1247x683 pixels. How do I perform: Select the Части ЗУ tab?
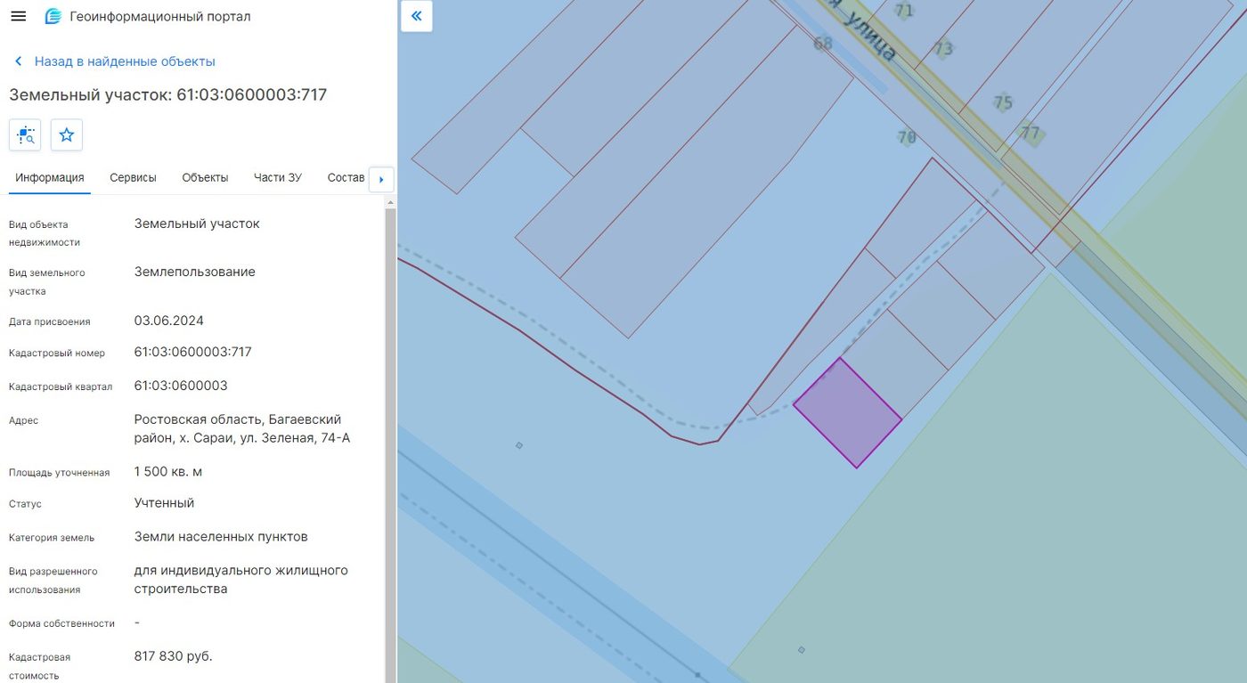click(x=277, y=177)
